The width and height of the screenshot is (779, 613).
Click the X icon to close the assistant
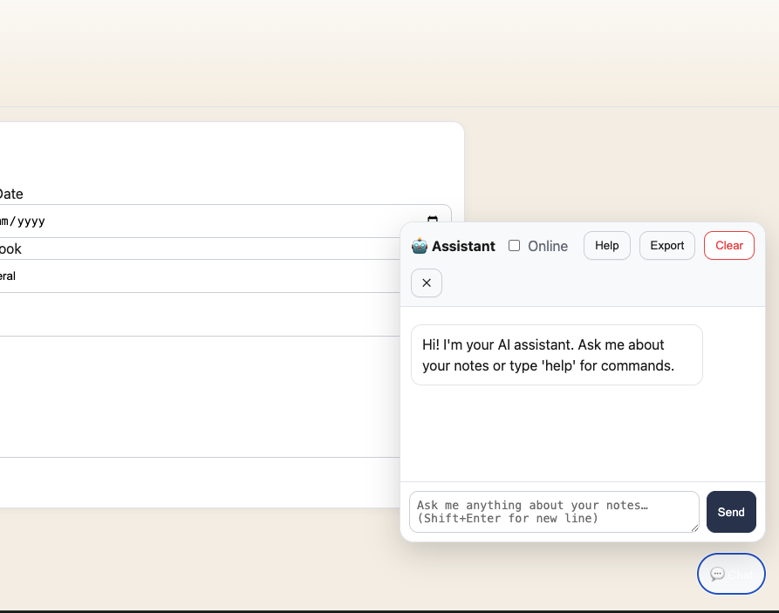click(x=426, y=283)
